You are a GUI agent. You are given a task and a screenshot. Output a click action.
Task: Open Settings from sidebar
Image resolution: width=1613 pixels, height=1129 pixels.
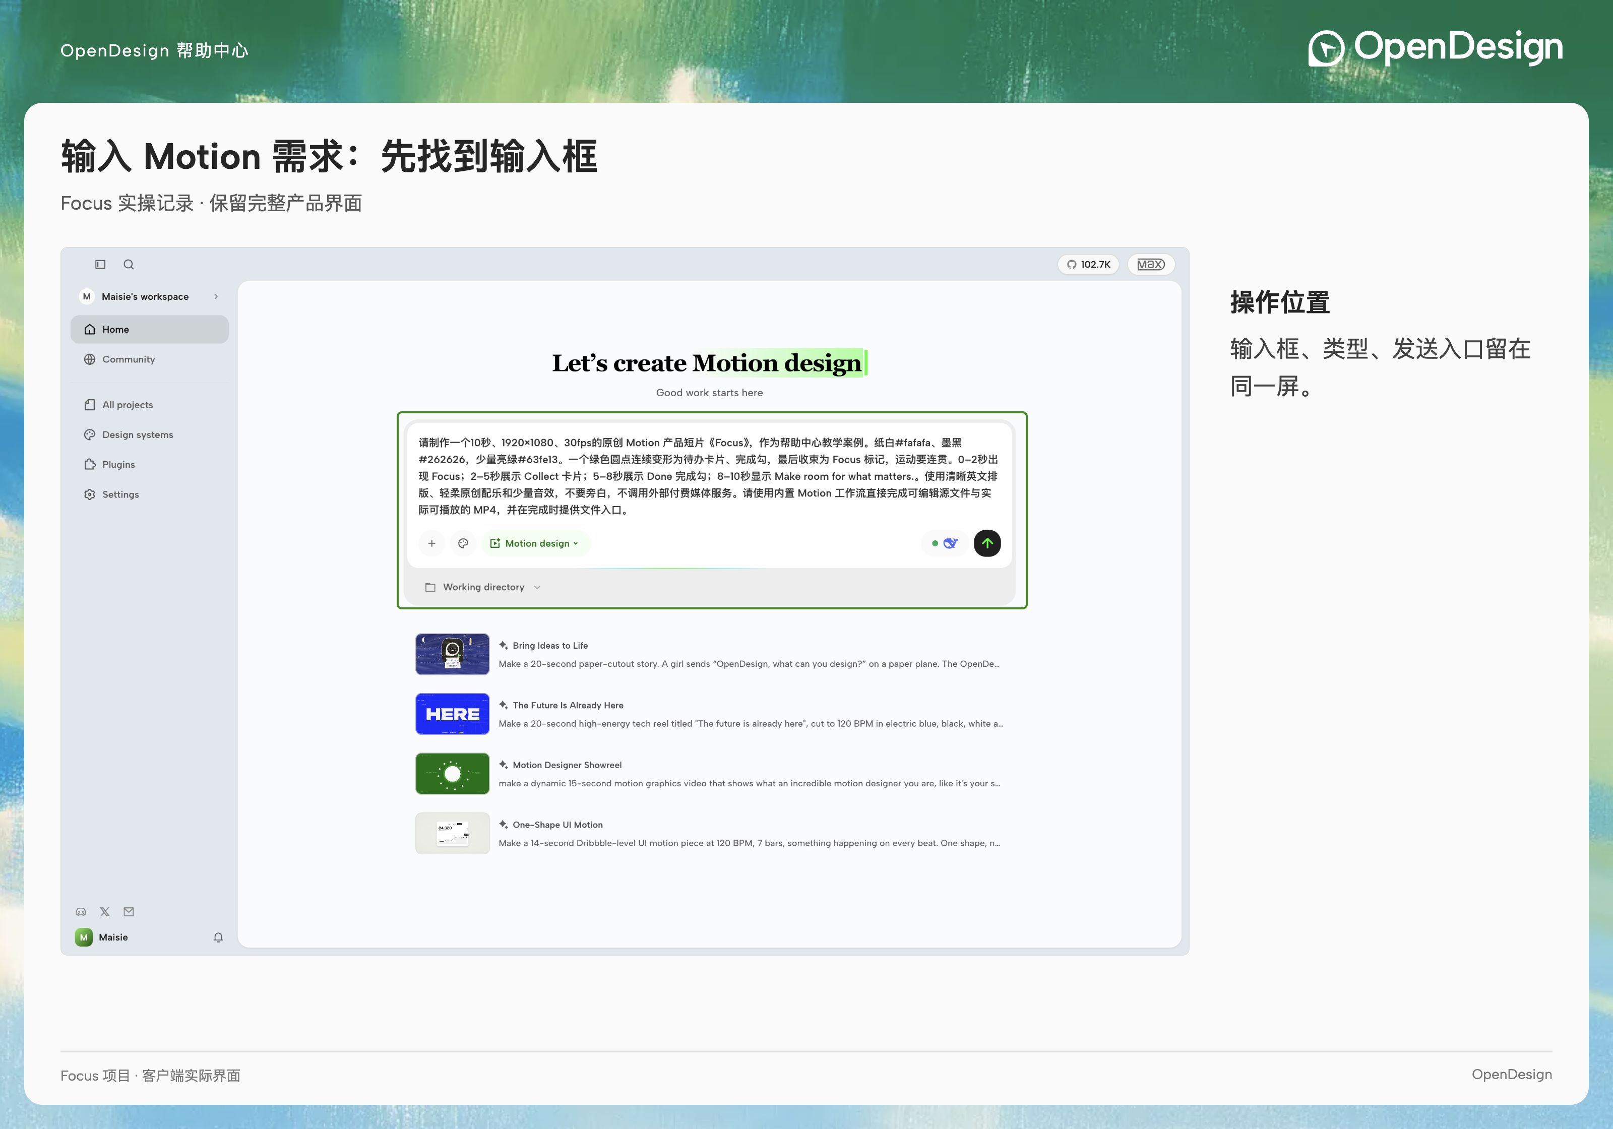pyautogui.click(x=150, y=494)
